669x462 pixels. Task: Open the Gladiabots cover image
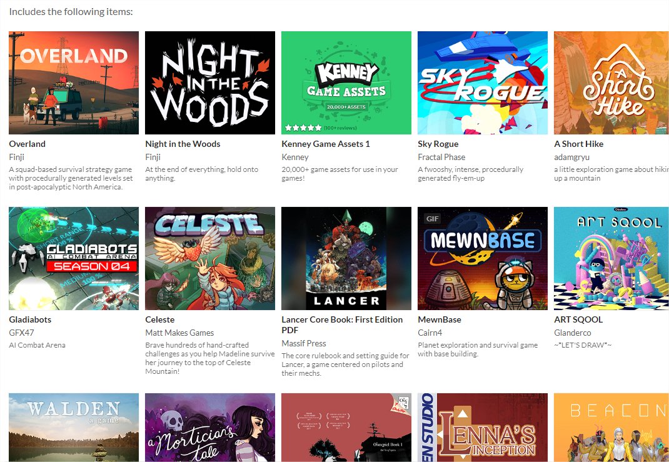click(x=73, y=259)
